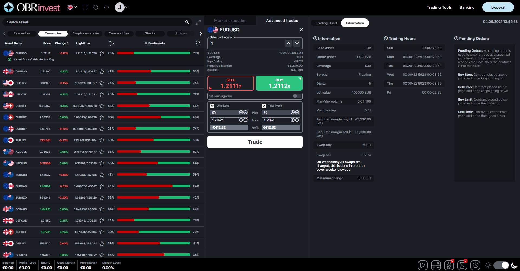The image size is (520, 271).
Task: Expand the language selector dropdown
Action: click(x=72, y=7)
